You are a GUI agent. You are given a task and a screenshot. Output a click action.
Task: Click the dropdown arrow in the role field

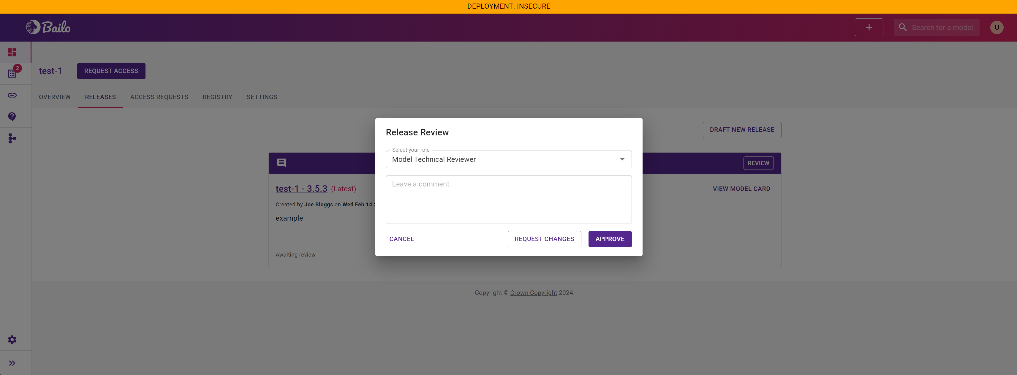[x=622, y=159]
